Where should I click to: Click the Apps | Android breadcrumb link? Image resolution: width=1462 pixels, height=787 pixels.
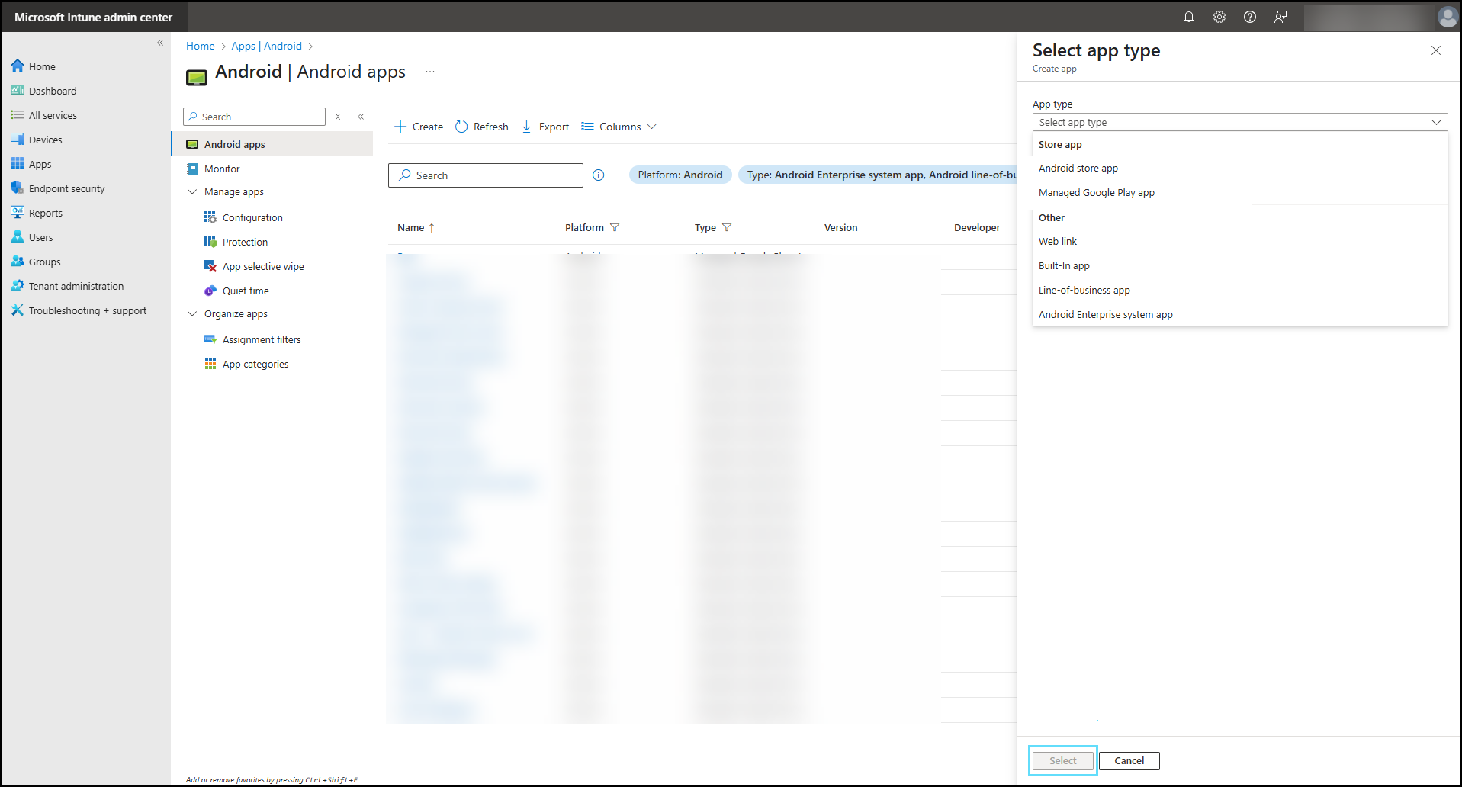click(x=266, y=46)
